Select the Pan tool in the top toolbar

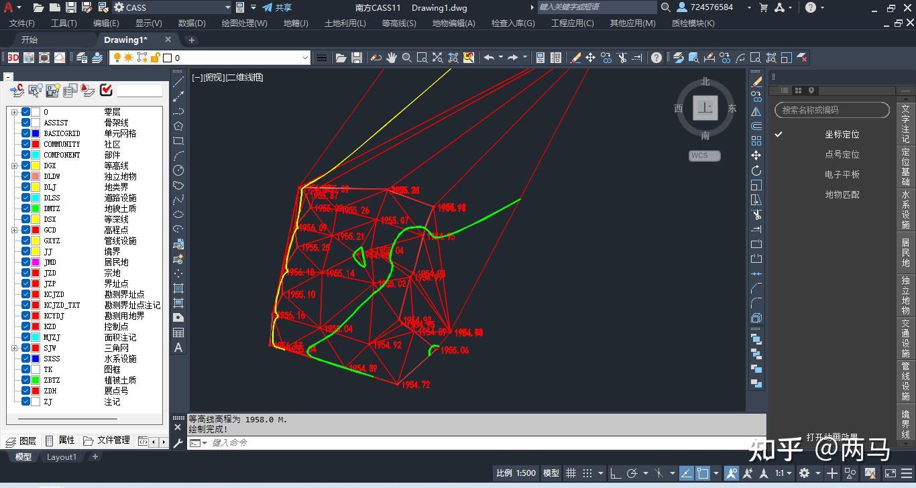pyautogui.click(x=392, y=58)
